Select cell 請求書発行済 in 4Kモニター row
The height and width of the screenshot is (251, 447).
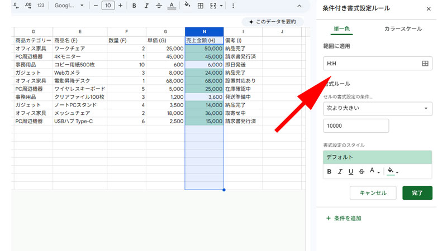coord(243,57)
